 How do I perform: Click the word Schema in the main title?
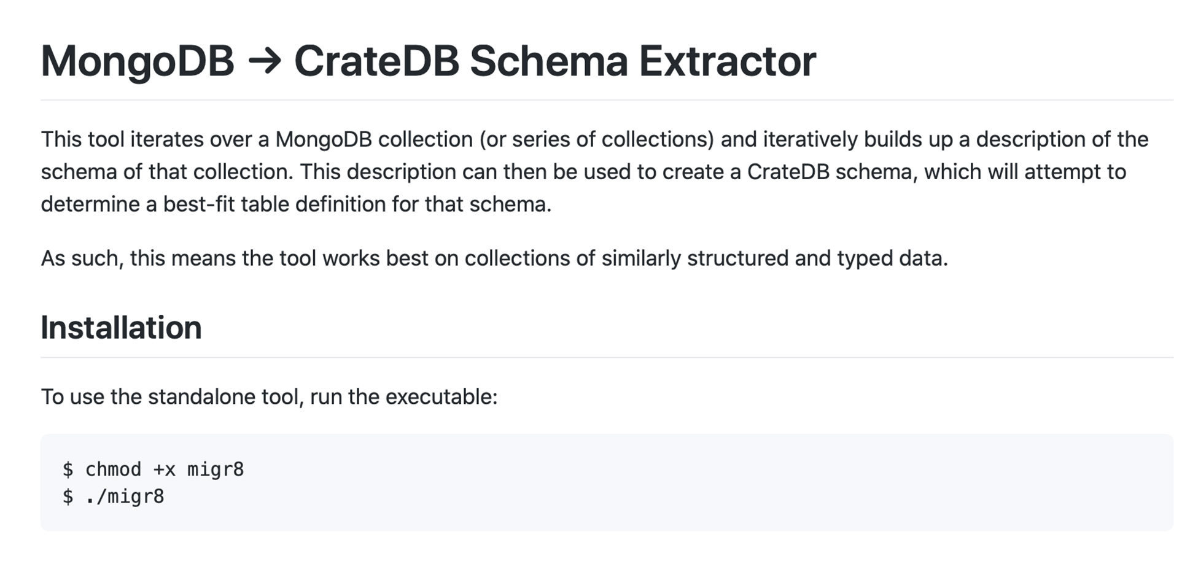pyautogui.click(x=549, y=61)
